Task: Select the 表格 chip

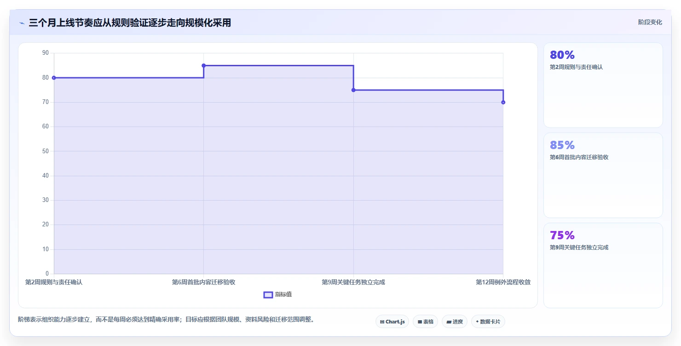Action: click(426, 322)
